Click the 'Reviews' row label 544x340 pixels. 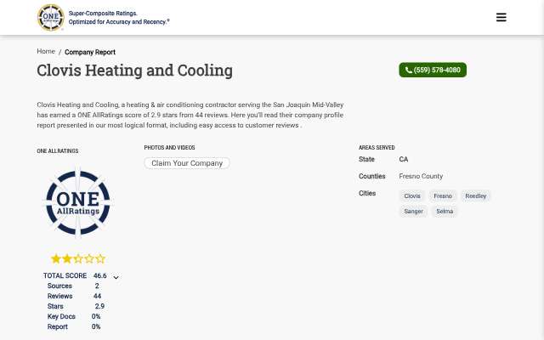60,296
